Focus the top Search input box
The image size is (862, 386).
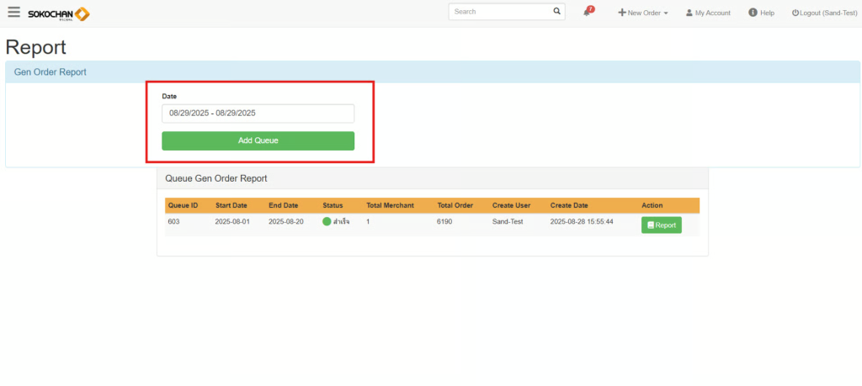(499, 12)
